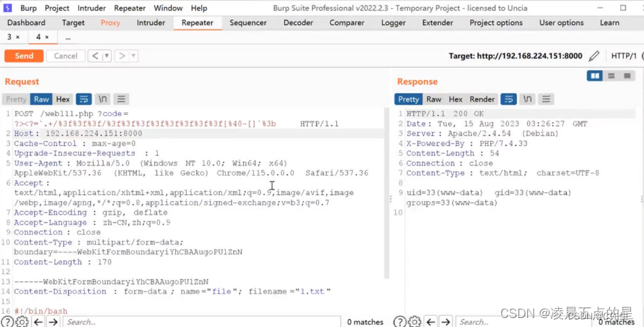
Task: Open the Help menu
Action: [x=199, y=8]
